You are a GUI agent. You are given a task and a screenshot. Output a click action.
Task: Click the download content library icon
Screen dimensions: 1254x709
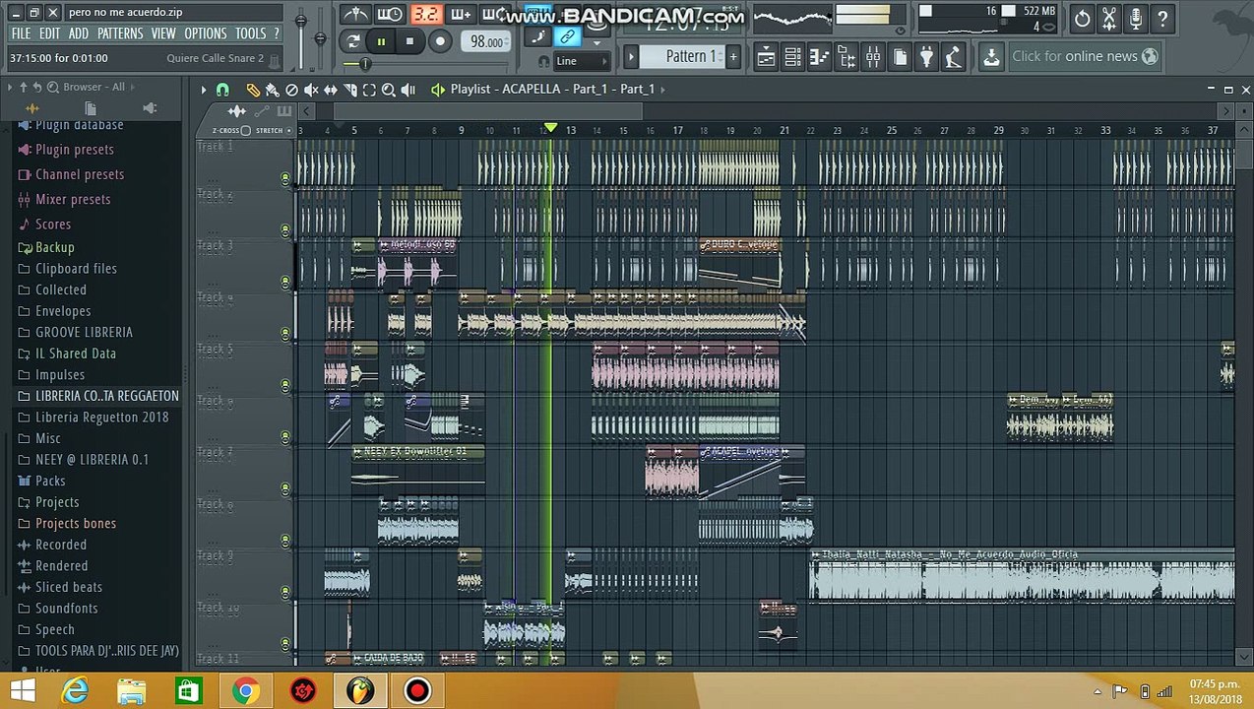coord(991,57)
